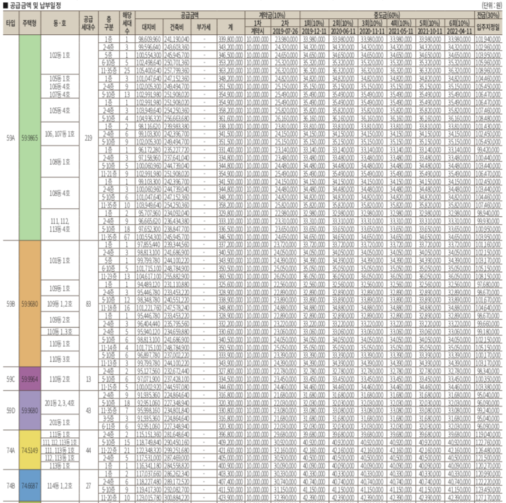Image resolution: width=506 pixels, height=503 pixels.
Task: Select the 11-20층 floor cell
Action: 109,497
